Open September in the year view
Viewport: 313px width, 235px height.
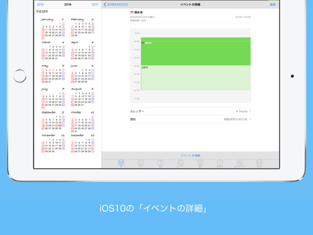(53, 120)
